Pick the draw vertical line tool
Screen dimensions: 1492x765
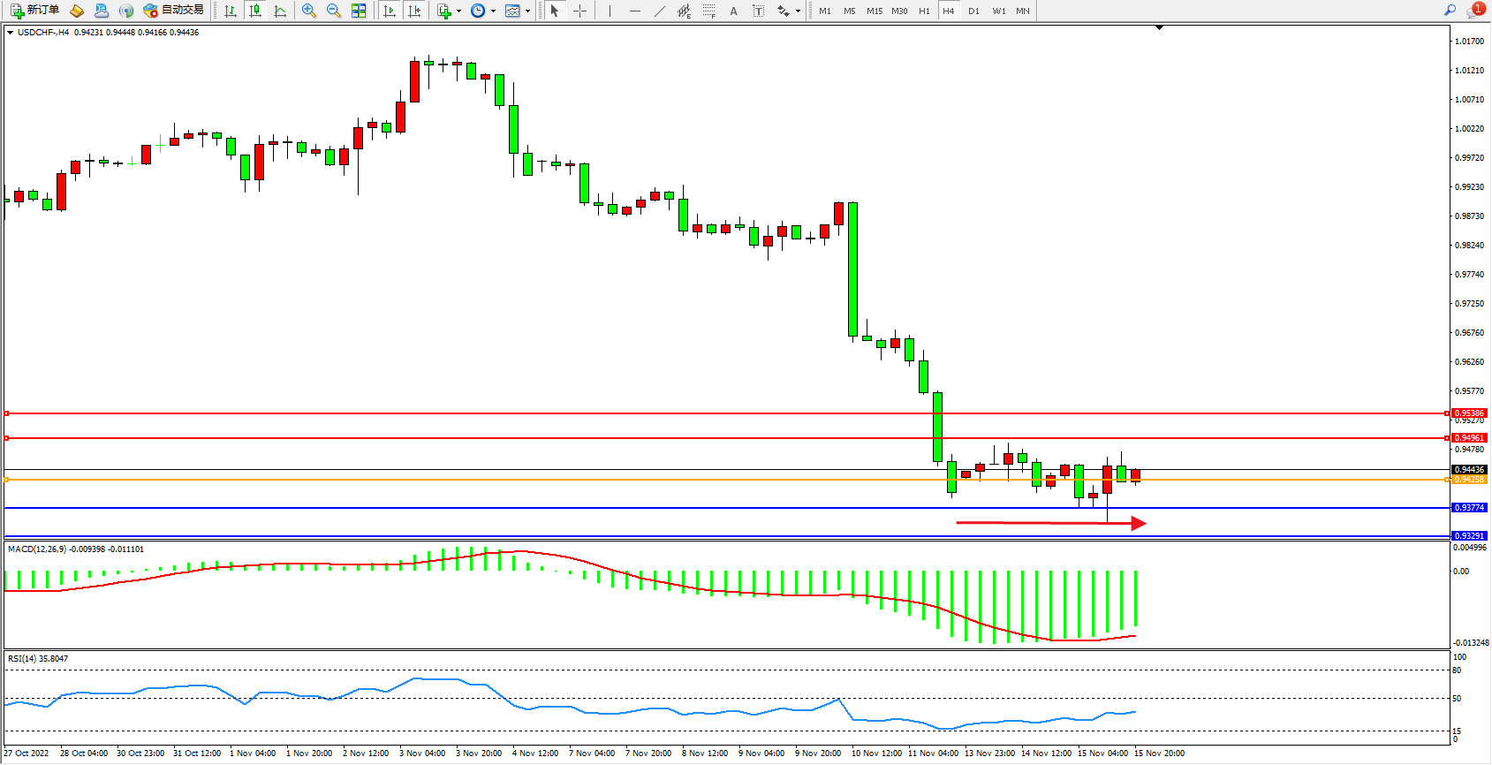coord(610,11)
